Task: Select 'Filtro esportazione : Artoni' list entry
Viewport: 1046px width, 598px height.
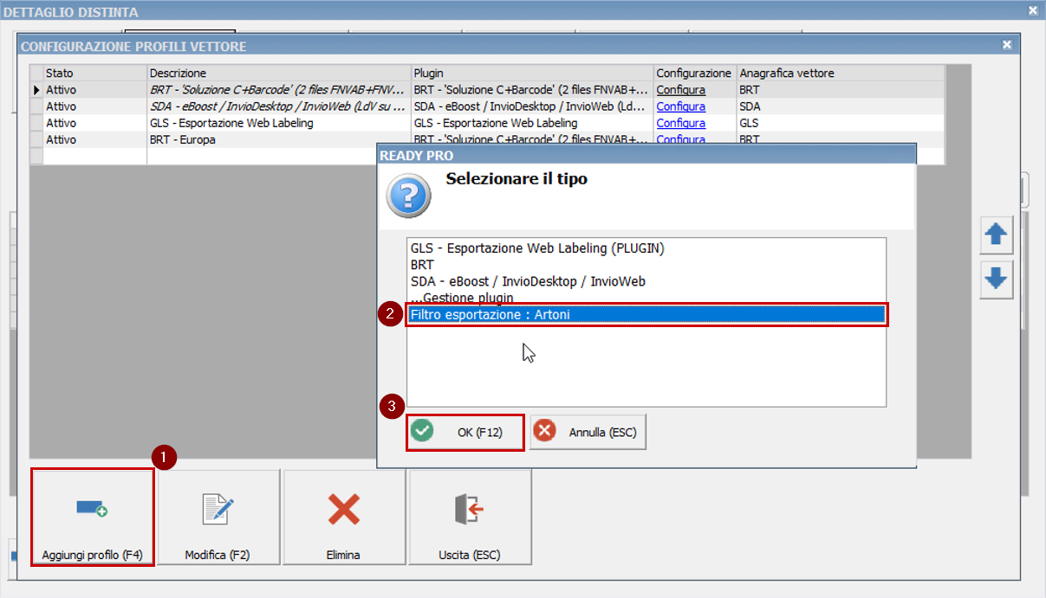Action: (x=646, y=315)
